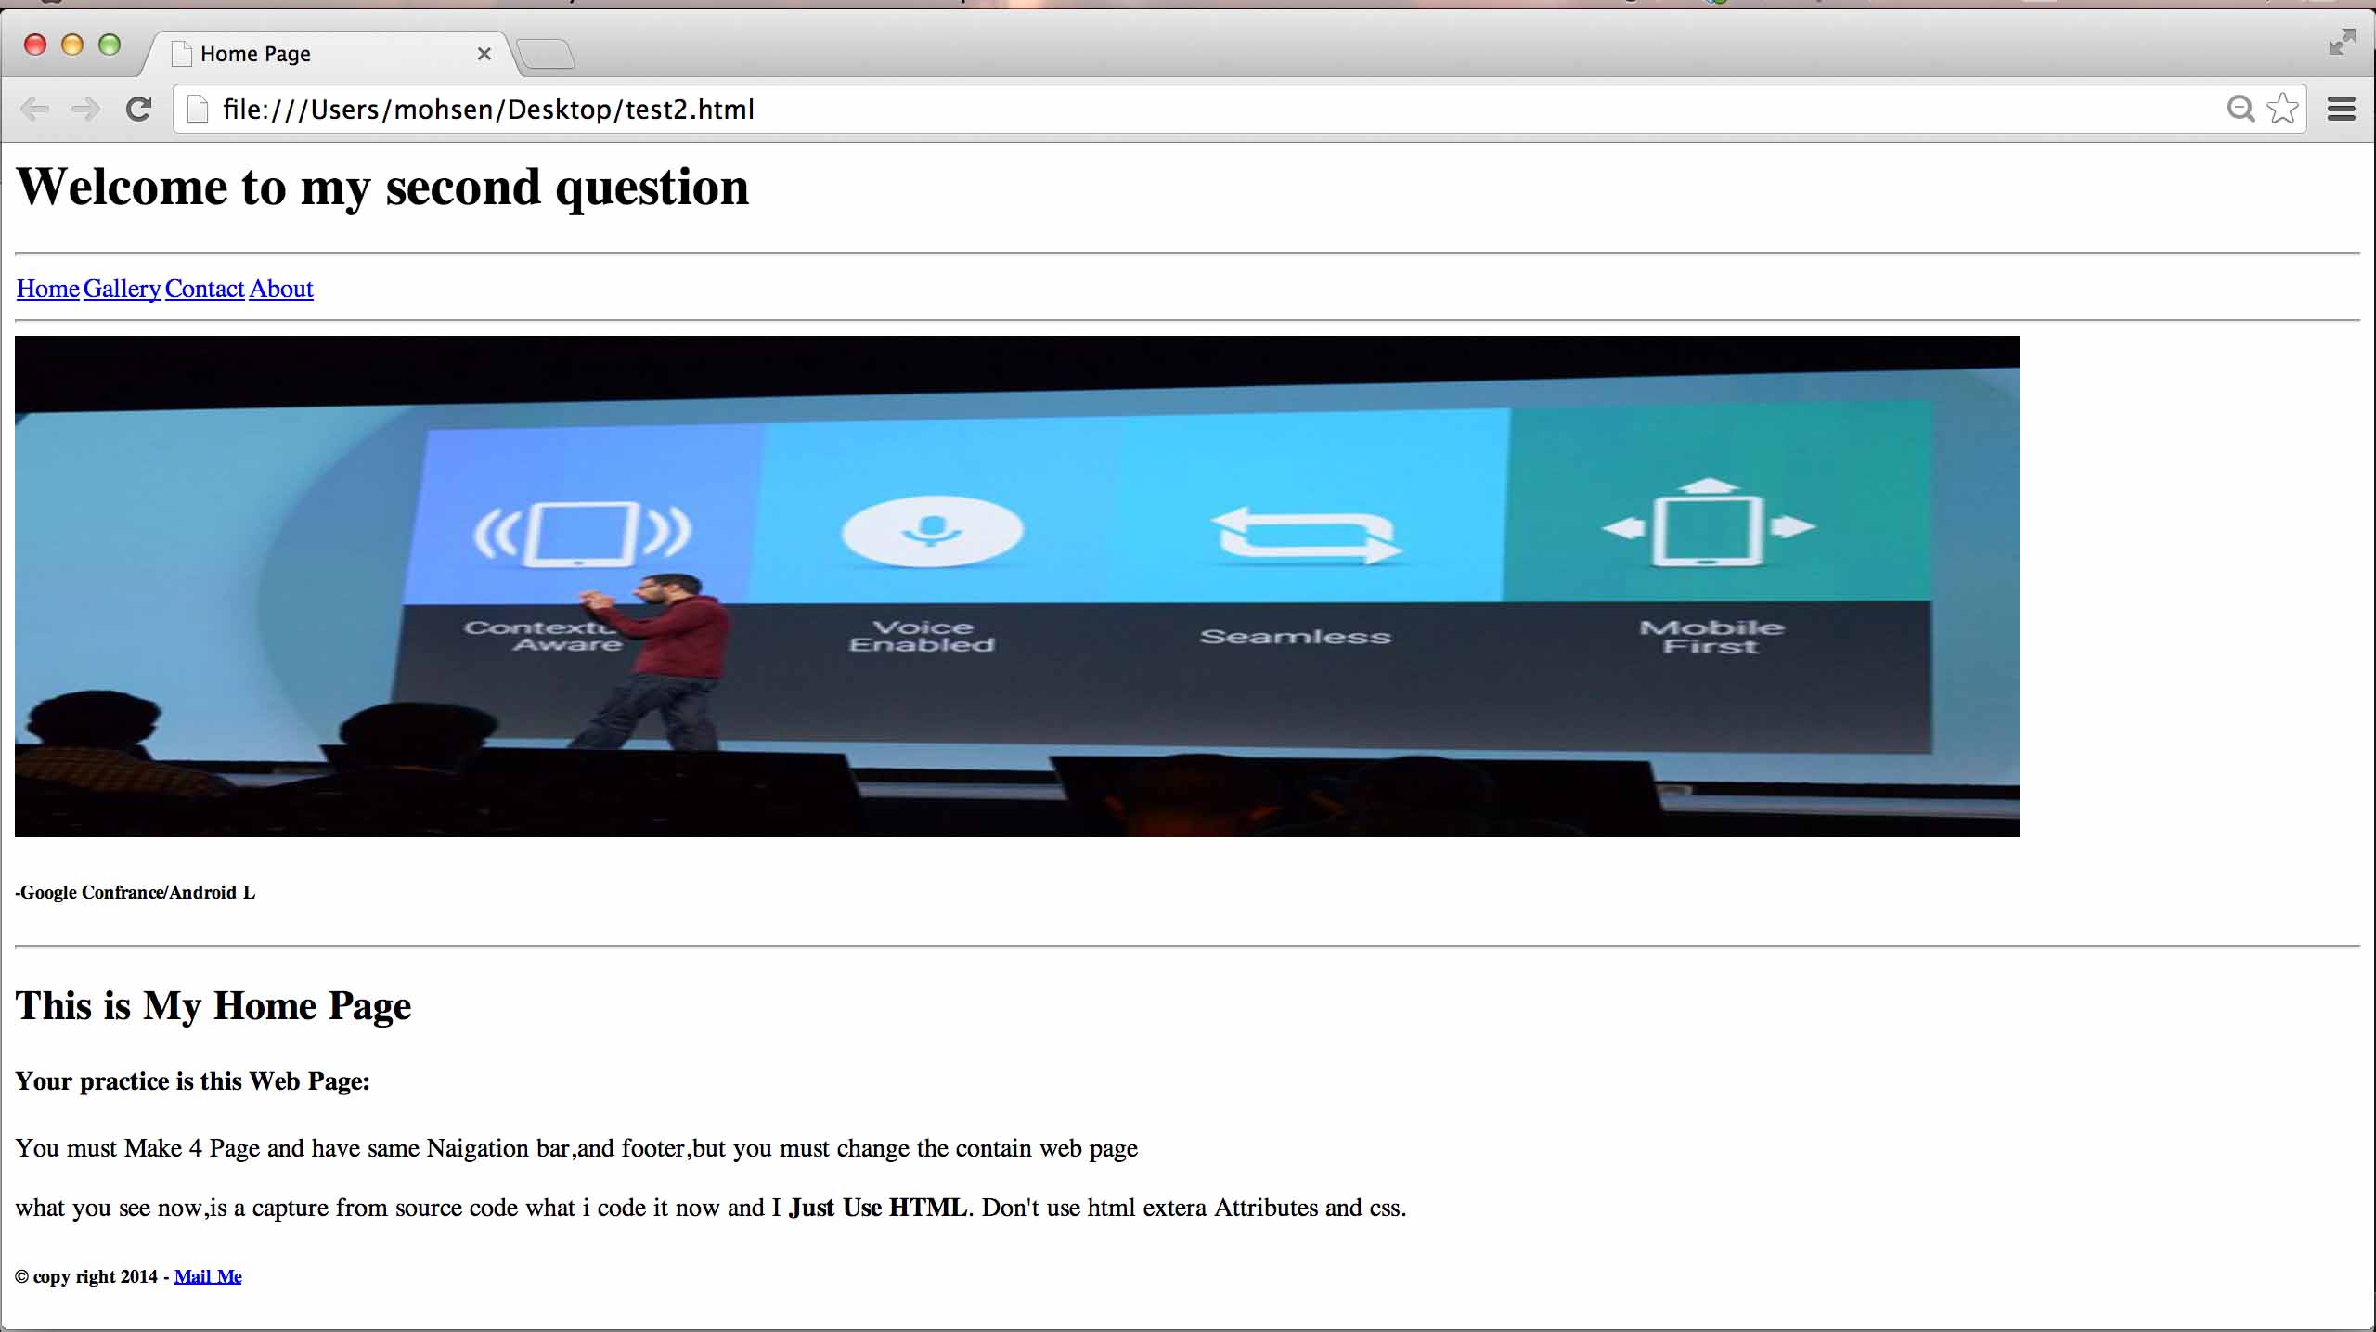Viewport: 2376px width, 1332px height.
Task: Open the zoom magnifier icon in address bar
Action: click(x=2240, y=110)
